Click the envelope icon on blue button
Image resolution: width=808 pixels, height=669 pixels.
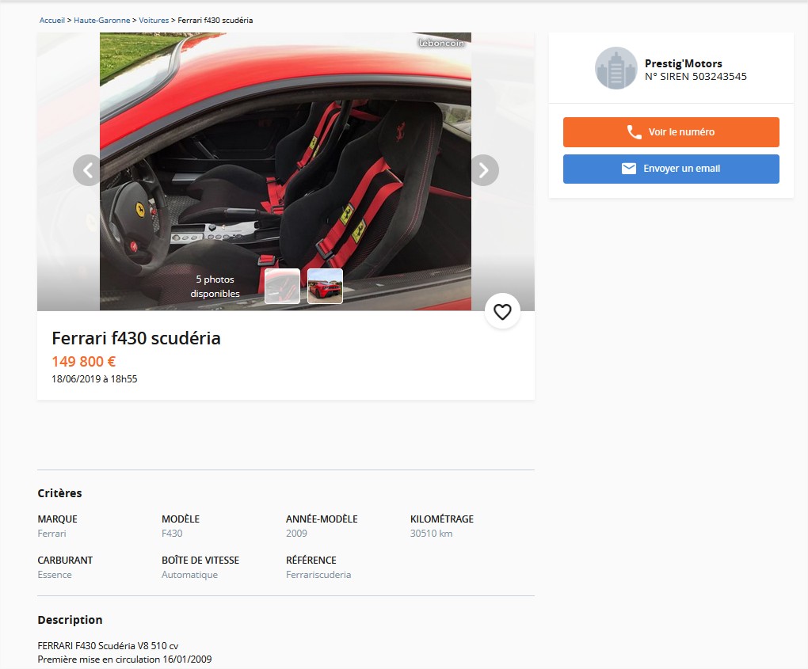629,169
